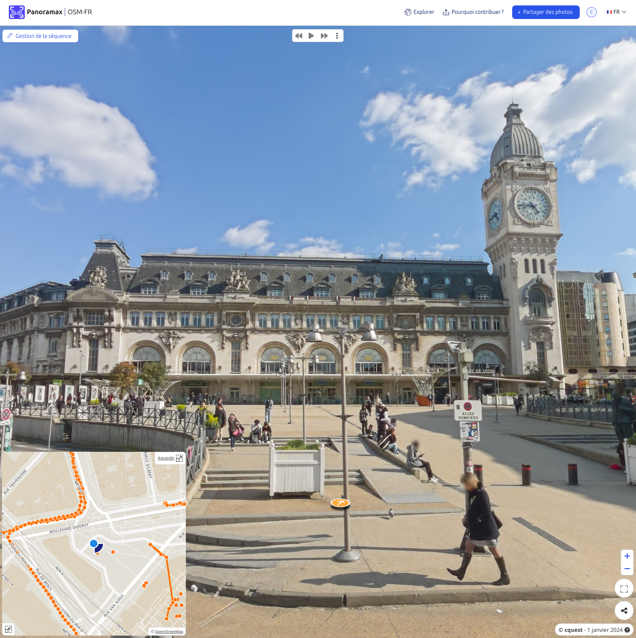Image resolution: width=636 pixels, height=638 pixels.
Task: Open Gestion de la séquence
Action: (40, 36)
